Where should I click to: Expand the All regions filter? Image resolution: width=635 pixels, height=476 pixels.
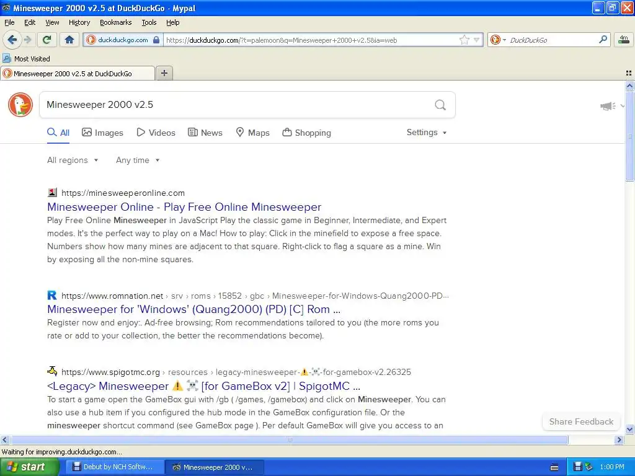(73, 161)
